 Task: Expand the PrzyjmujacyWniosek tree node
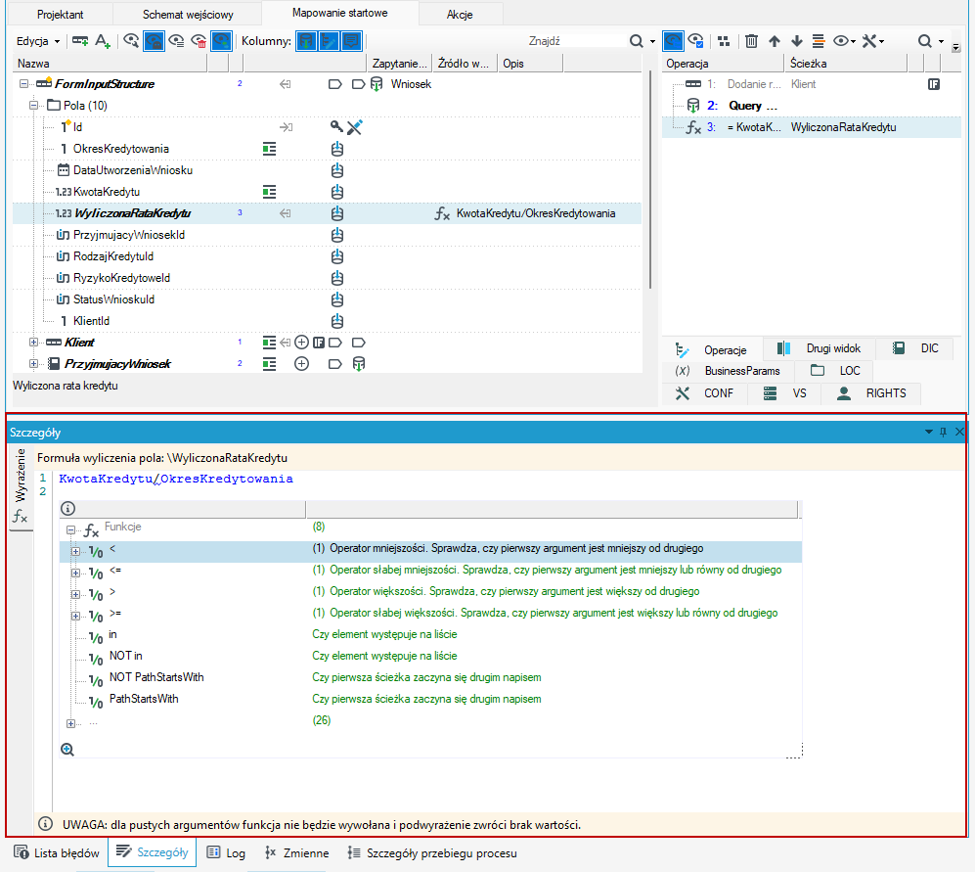[34, 364]
